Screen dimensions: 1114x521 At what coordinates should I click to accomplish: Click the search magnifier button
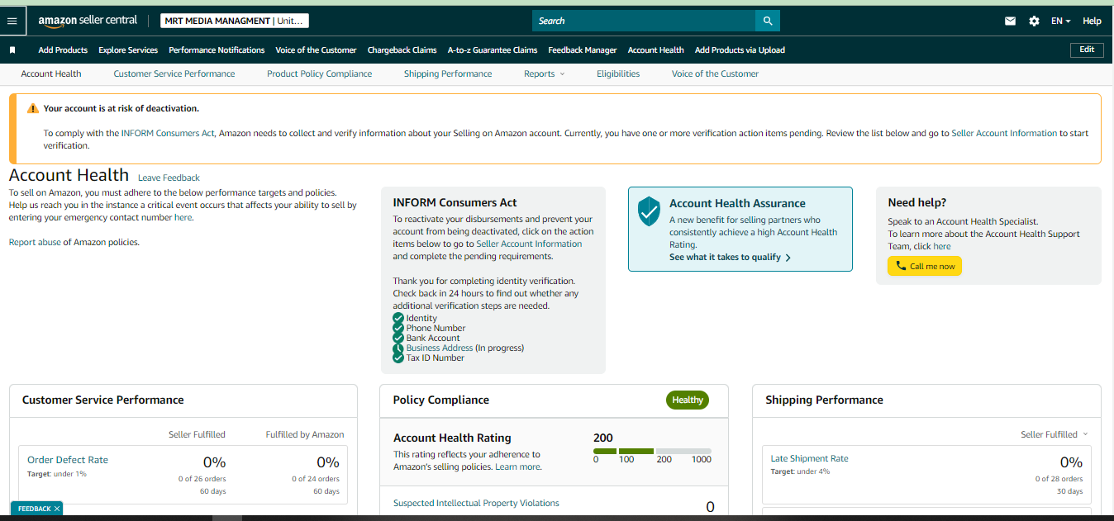(x=768, y=21)
